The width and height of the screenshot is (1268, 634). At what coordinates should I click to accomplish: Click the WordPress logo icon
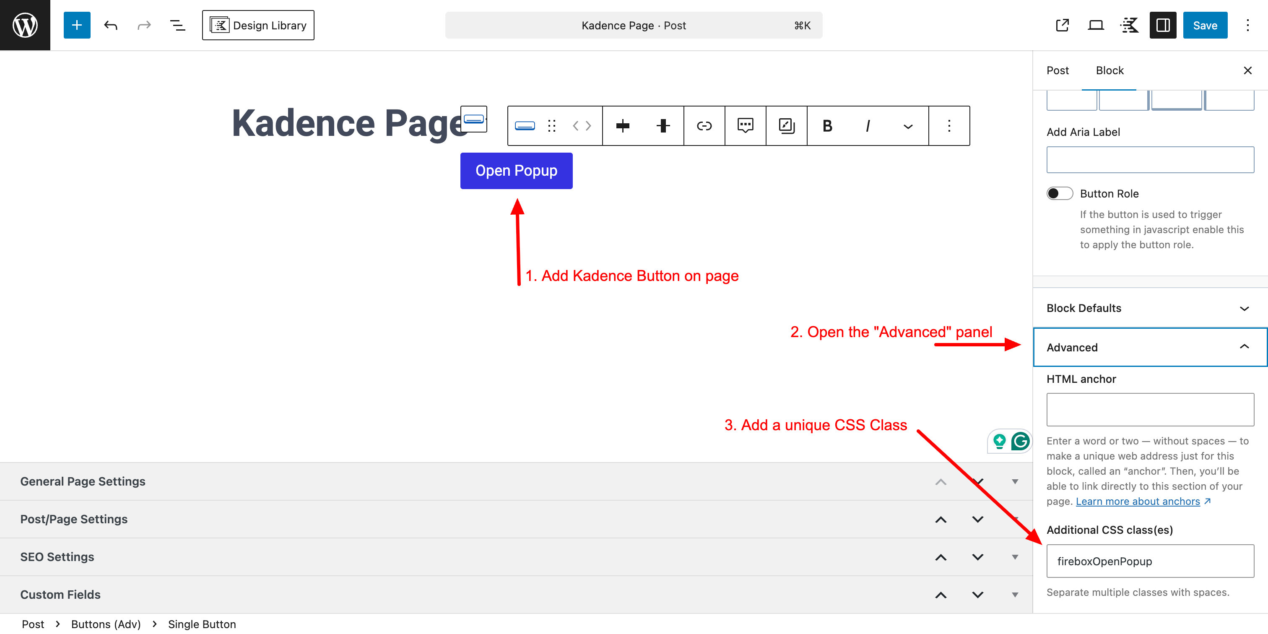25,25
